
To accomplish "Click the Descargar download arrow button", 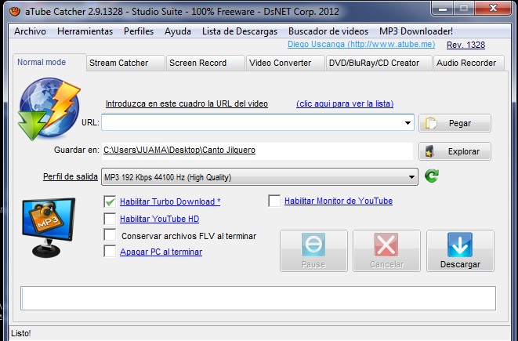I will click(x=460, y=251).
